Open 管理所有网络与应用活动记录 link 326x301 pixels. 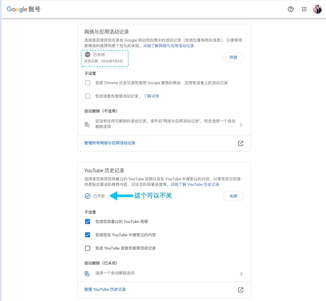(110, 143)
